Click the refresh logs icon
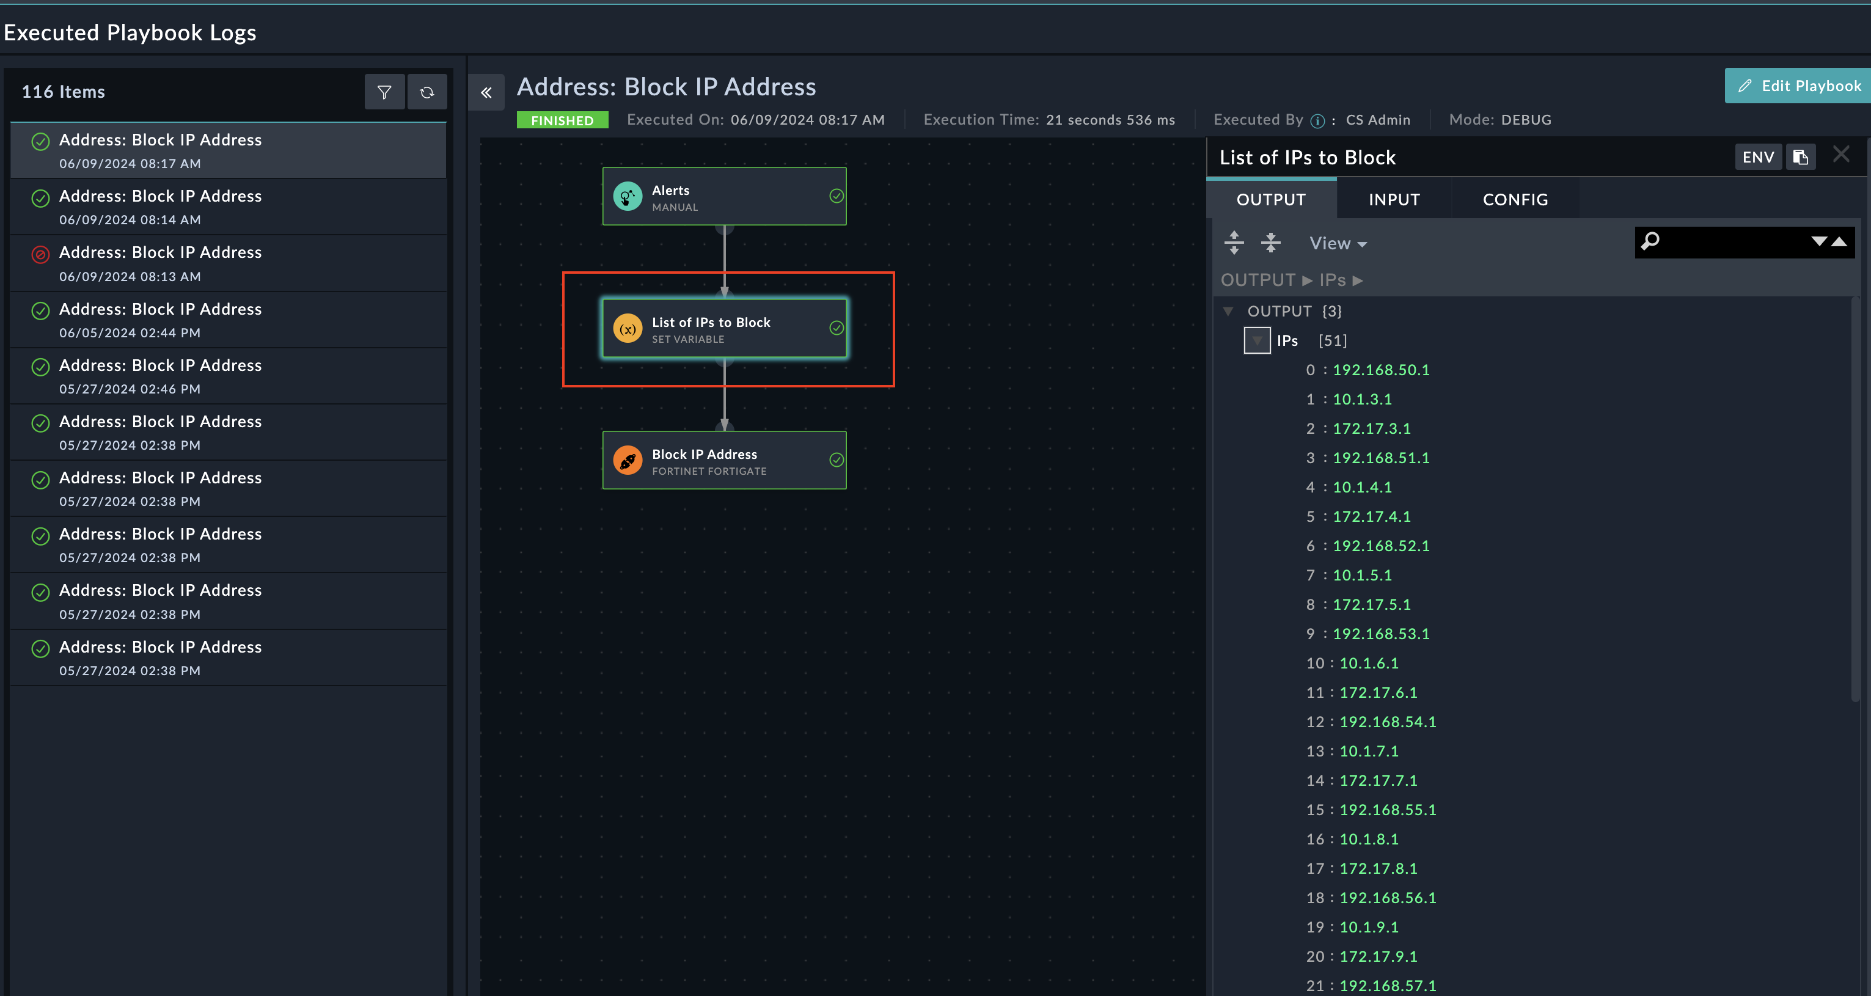 [x=427, y=92]
